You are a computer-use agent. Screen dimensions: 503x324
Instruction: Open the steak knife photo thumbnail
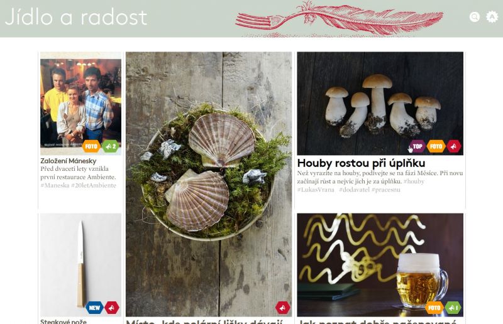81,265
